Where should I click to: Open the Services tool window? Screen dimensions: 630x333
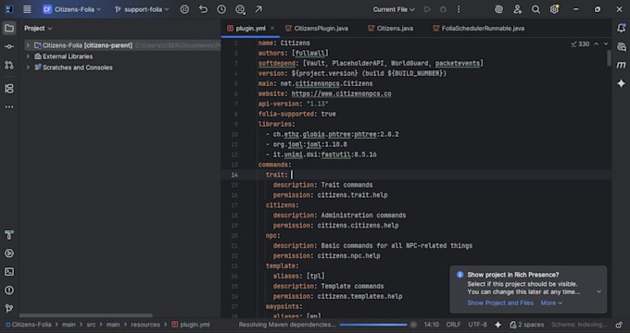9,253
